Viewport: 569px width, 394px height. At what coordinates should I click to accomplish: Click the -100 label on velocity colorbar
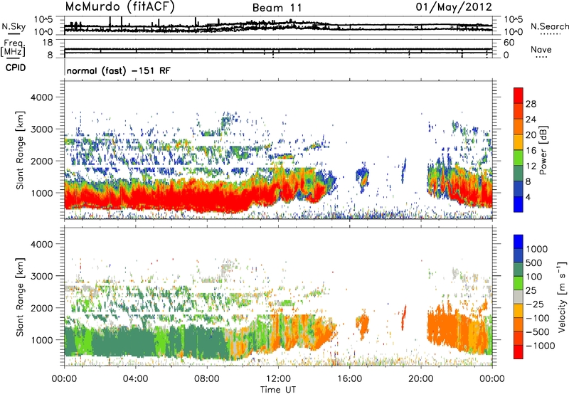click(x=538, y=318)
